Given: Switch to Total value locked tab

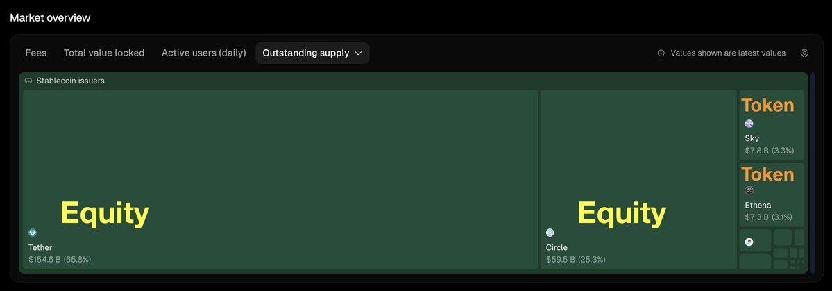Looking at the screenshot, I should [104, 53].
